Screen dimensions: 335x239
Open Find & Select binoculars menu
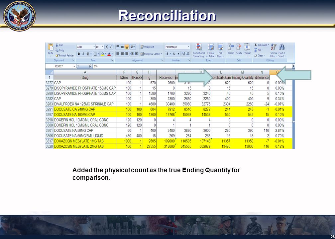pos(282,50)
